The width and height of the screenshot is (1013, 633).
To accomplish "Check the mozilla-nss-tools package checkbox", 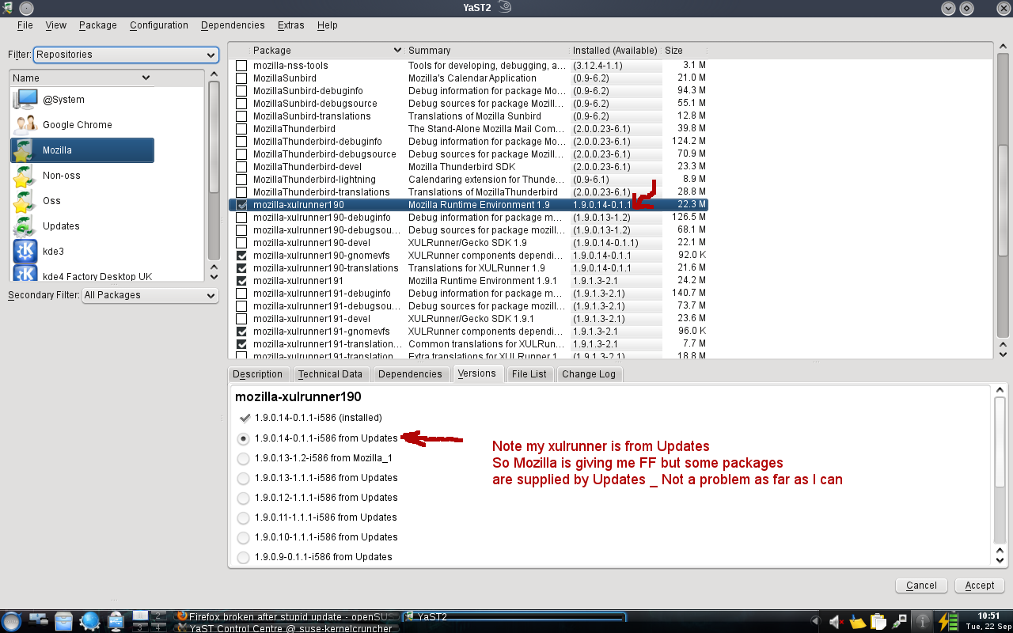I will point(241,66).
